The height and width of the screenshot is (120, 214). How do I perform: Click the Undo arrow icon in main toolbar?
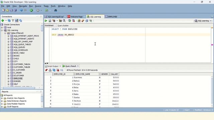[21, 10]
